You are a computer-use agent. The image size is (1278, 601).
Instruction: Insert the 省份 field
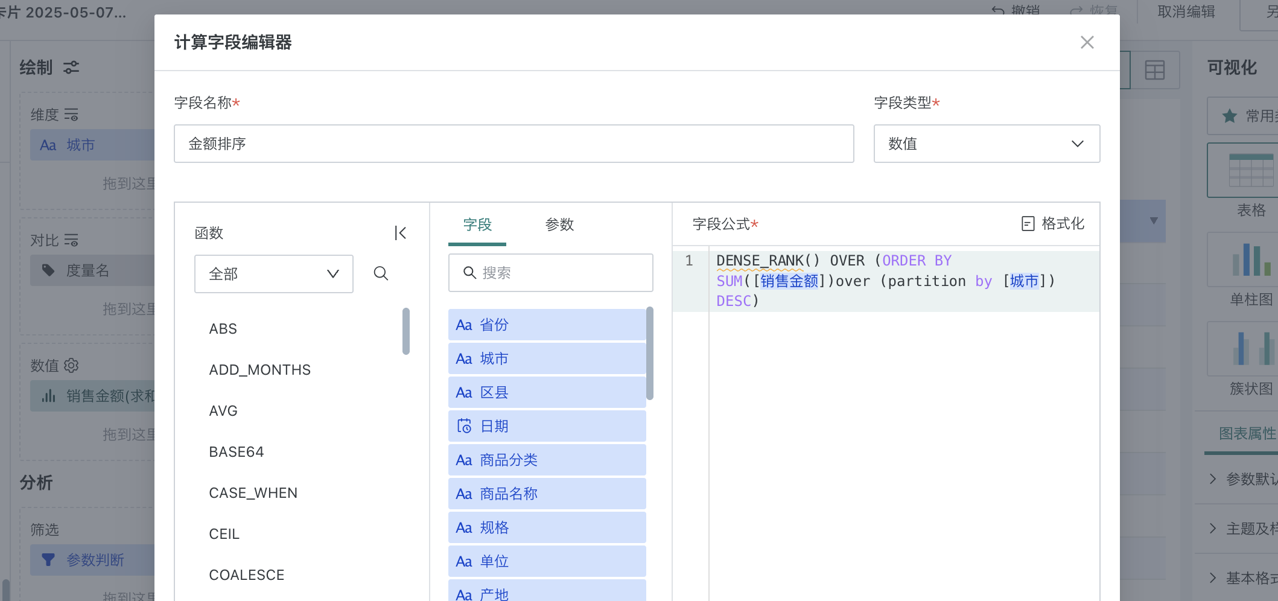547,325
